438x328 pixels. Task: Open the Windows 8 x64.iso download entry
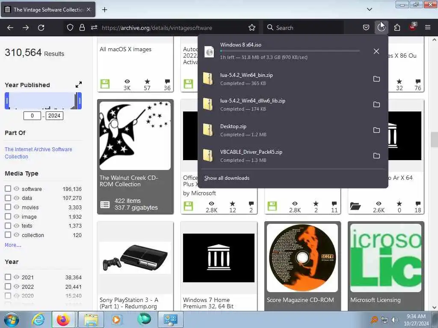(x=283, y=51)
